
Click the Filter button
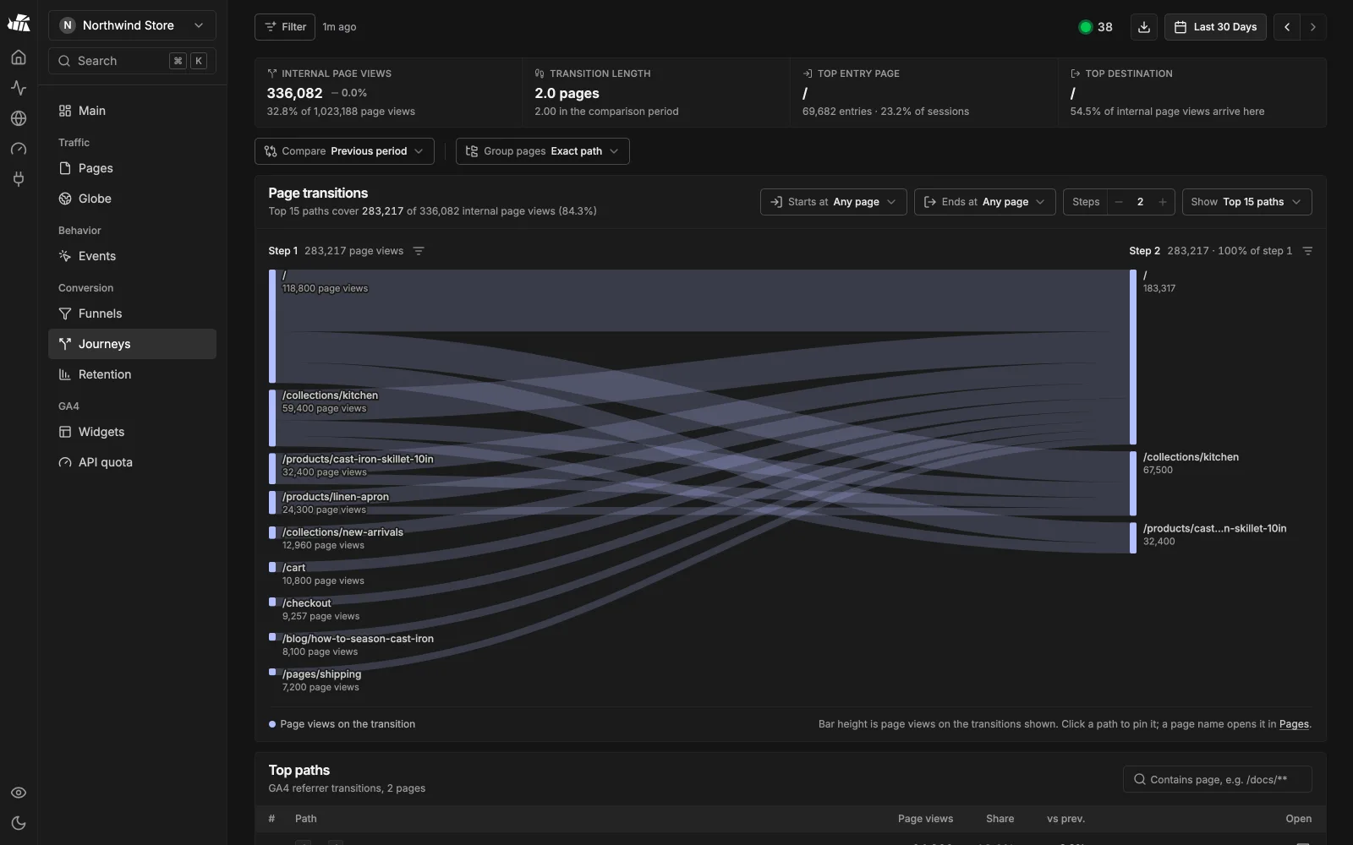285,27
